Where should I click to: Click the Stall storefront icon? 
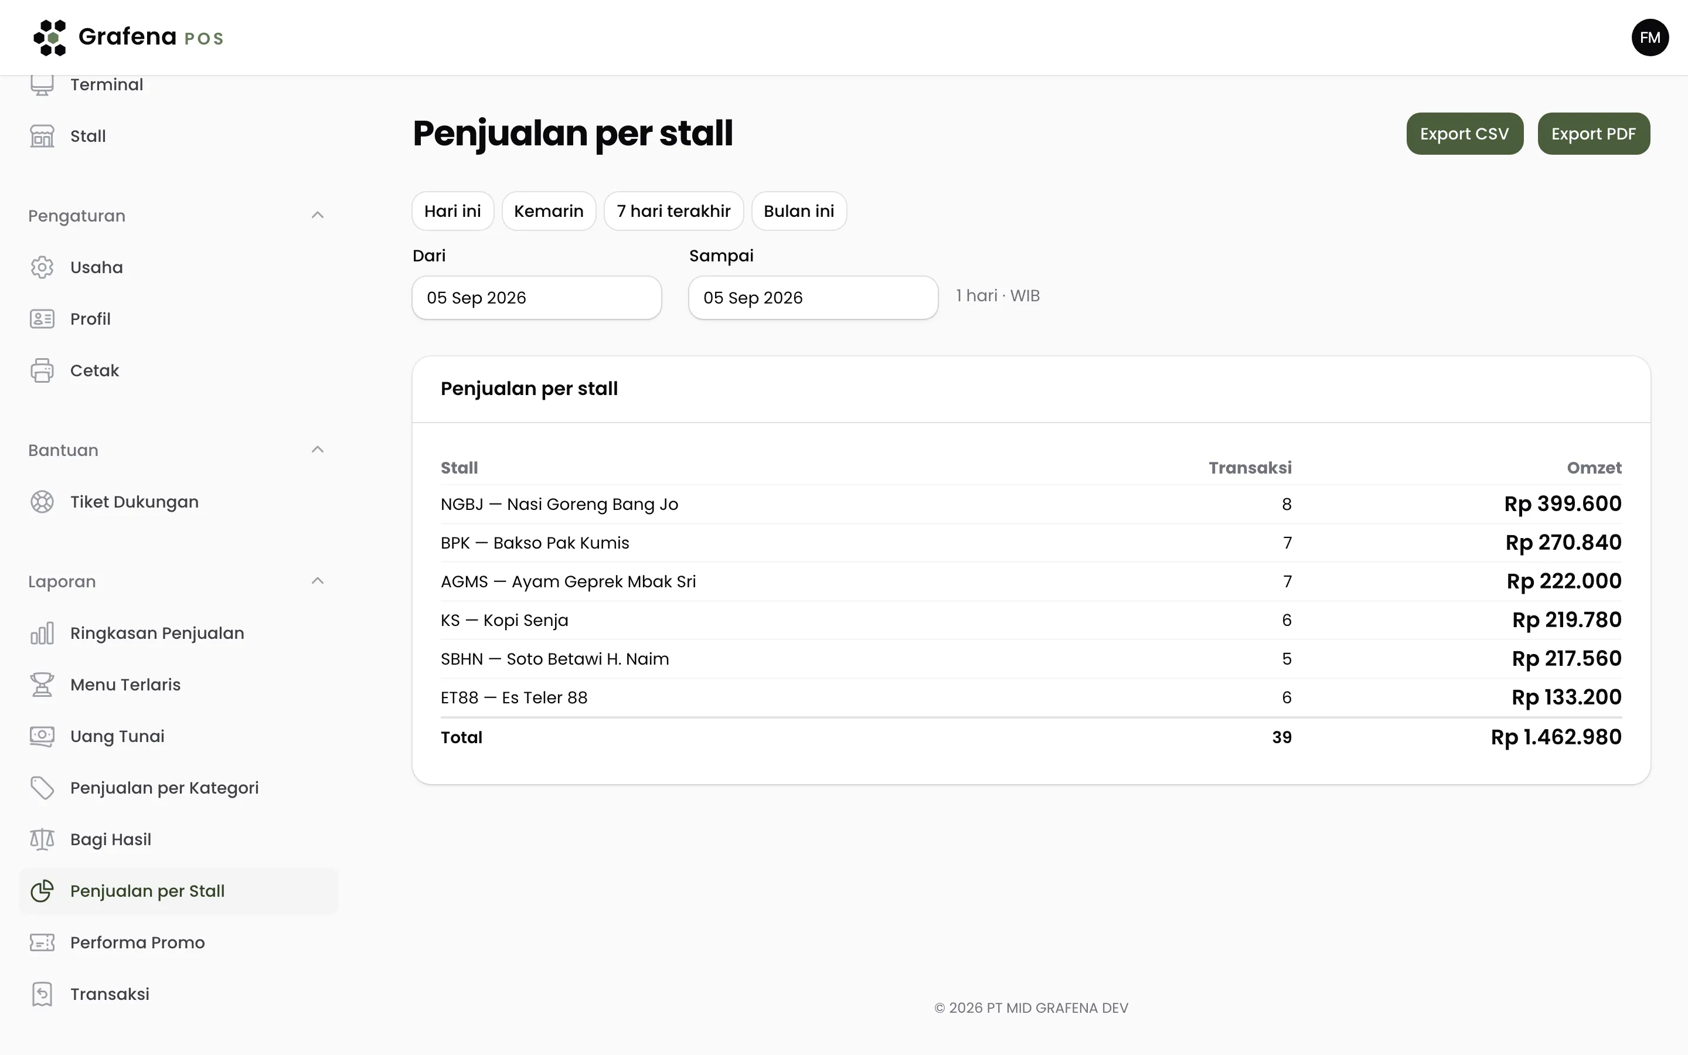[42, 136]
